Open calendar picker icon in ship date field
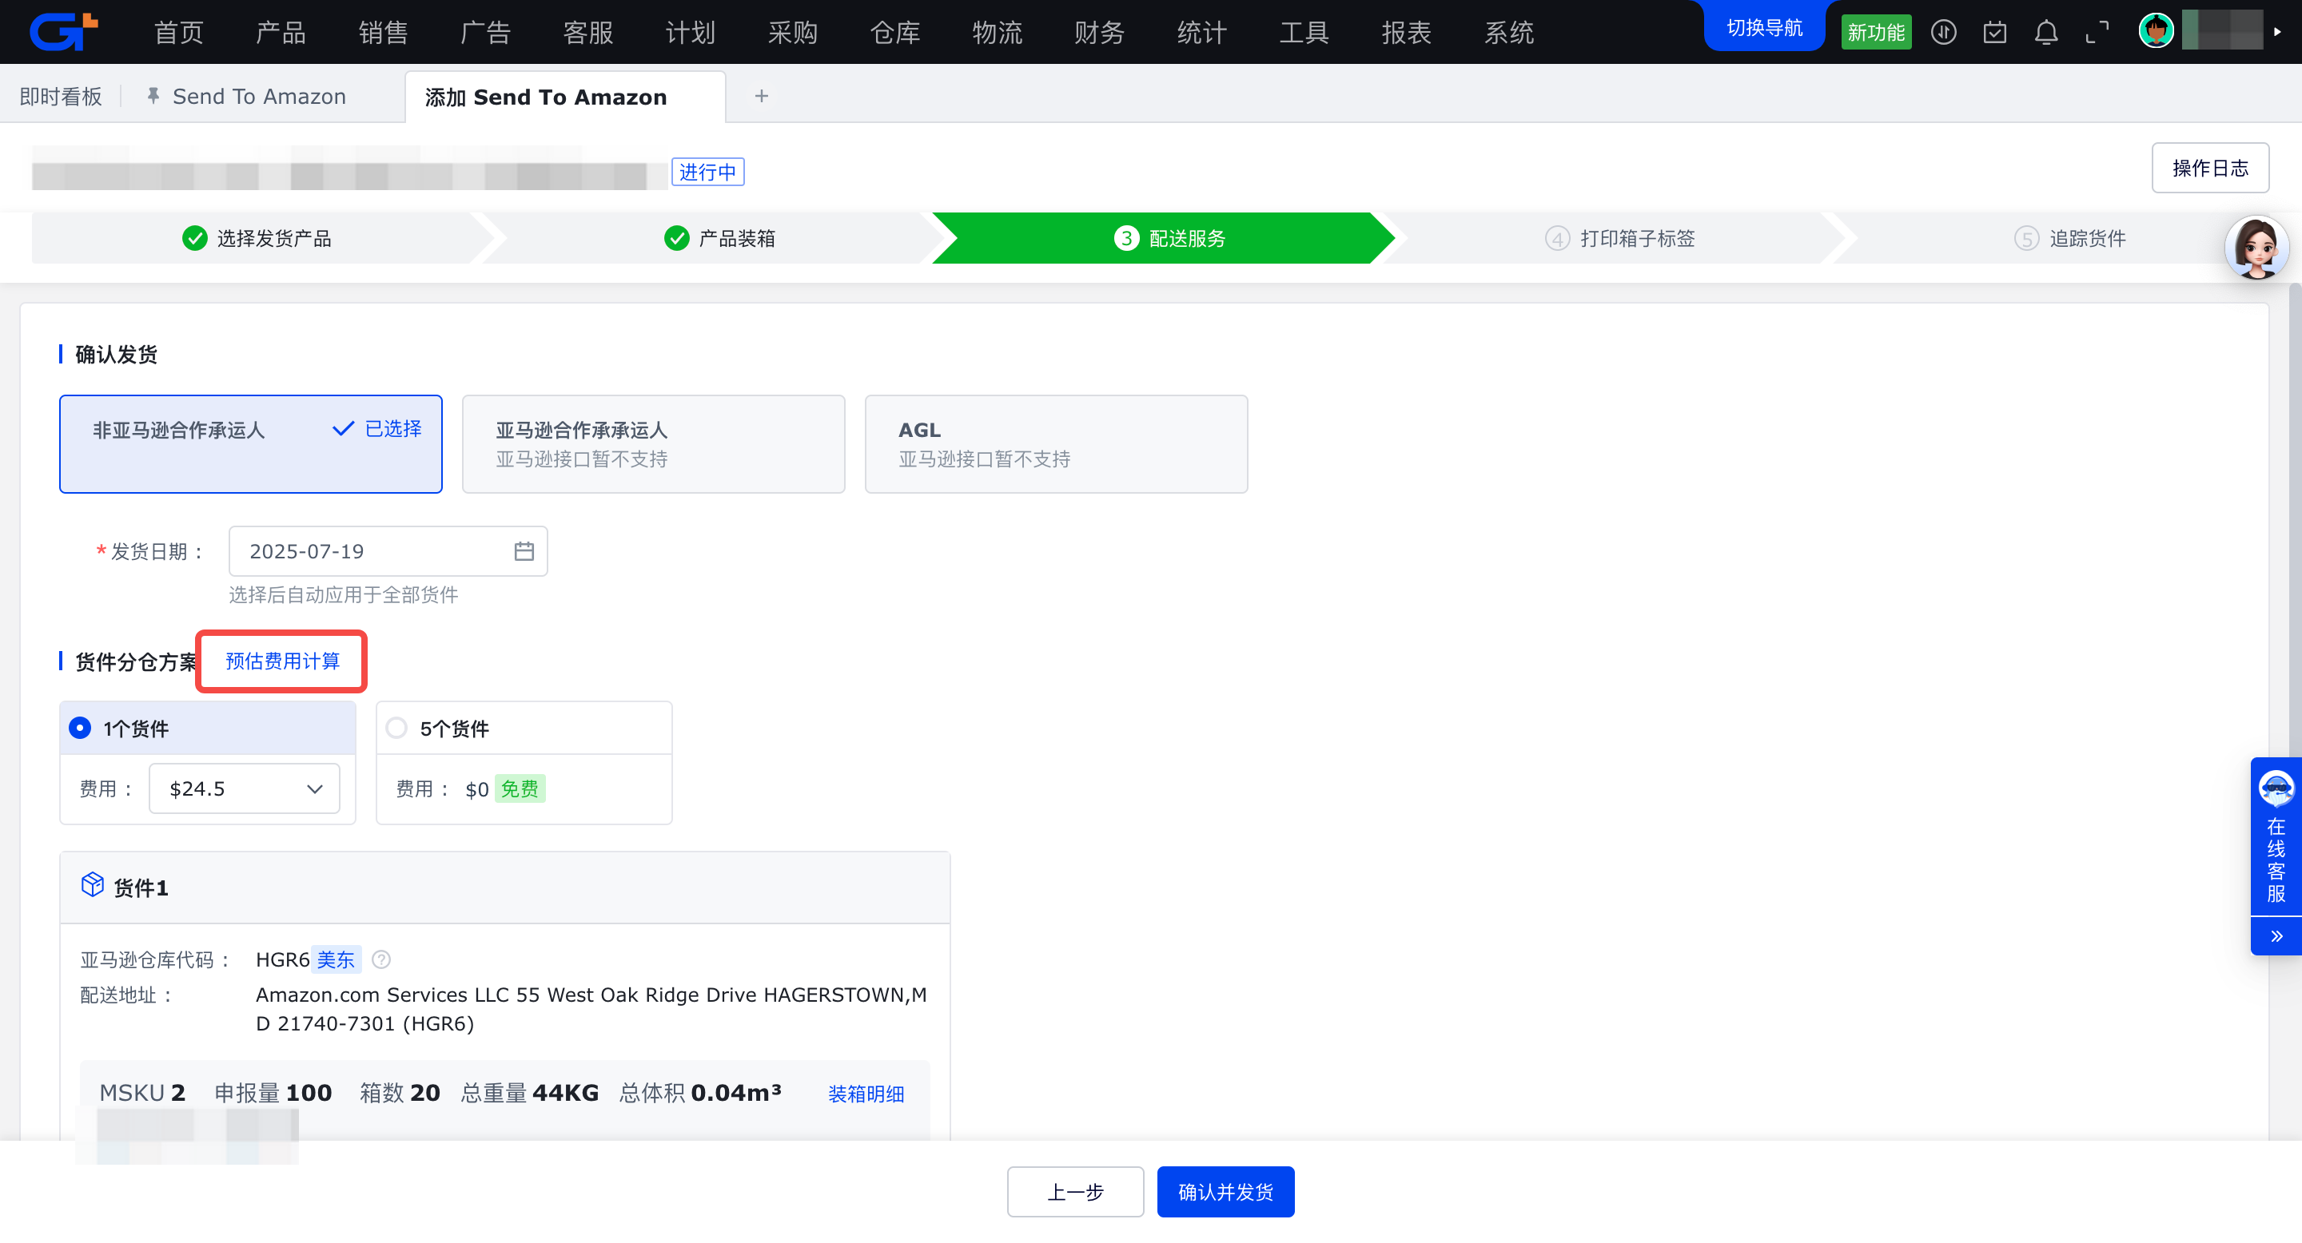The width and height of the screenshot is (2302, 1243). coord(524,552)
